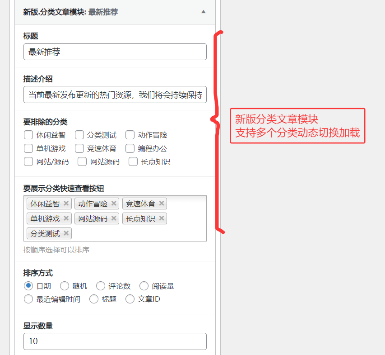Remove the 单机游戏 tag
This screenshot has height=355, width=385.
click(66, 218)
